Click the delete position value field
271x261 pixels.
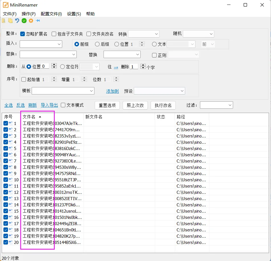tap(45, 66)
